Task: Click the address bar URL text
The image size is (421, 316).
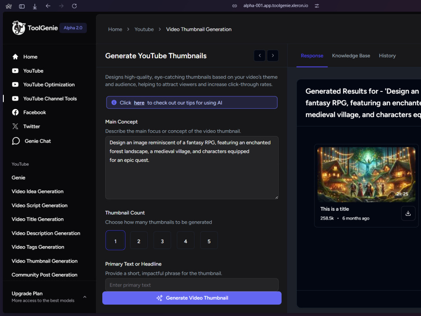Action: (276, 5)
